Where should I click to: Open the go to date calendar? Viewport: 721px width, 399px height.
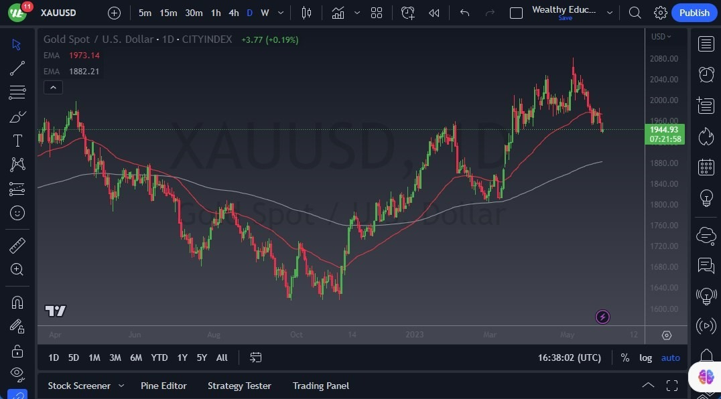(256, 357)
